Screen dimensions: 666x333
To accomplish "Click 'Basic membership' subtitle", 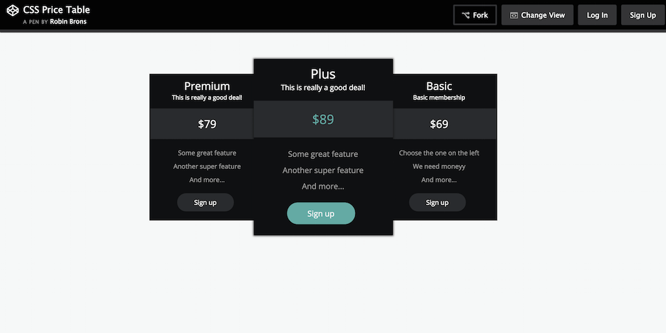I will tap(439, 97).
